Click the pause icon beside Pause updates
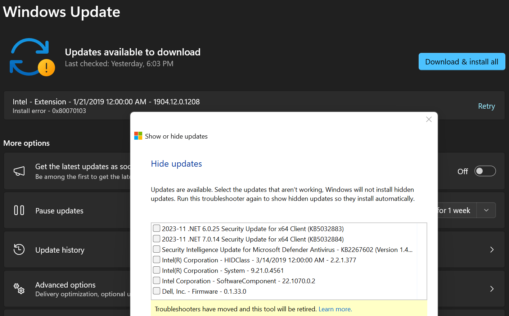 (19, 210)
